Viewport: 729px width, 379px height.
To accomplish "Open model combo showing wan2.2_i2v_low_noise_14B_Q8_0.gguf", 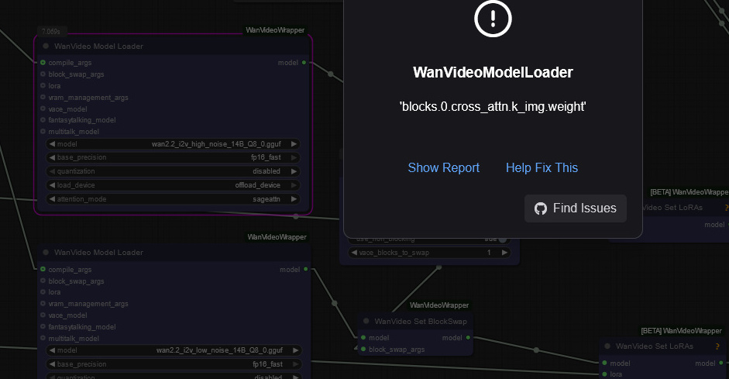I will pyautogui.click(x=174, y=350).
